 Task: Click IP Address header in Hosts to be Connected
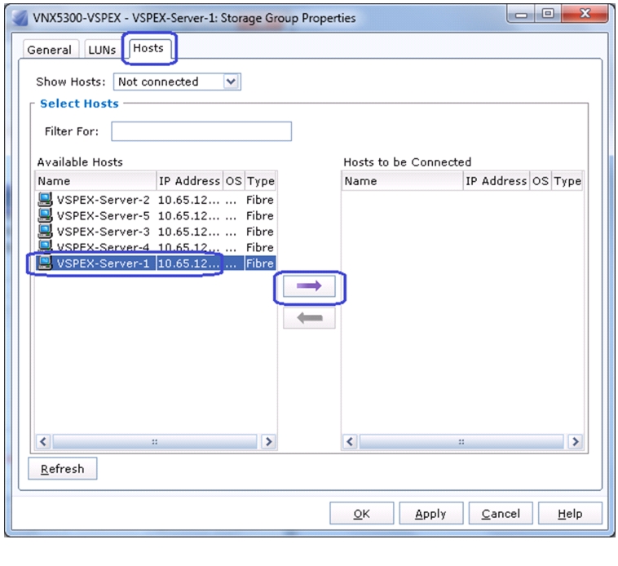497,181
